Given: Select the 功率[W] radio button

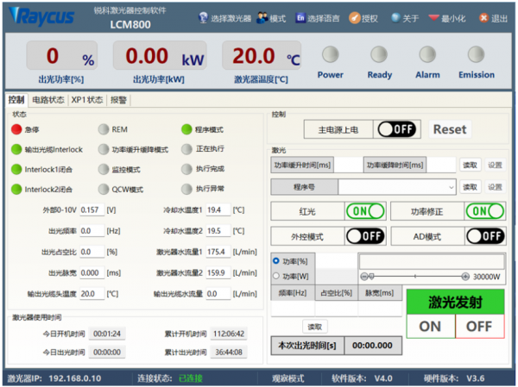Looking at the screenshot, I should pos(276,276).
